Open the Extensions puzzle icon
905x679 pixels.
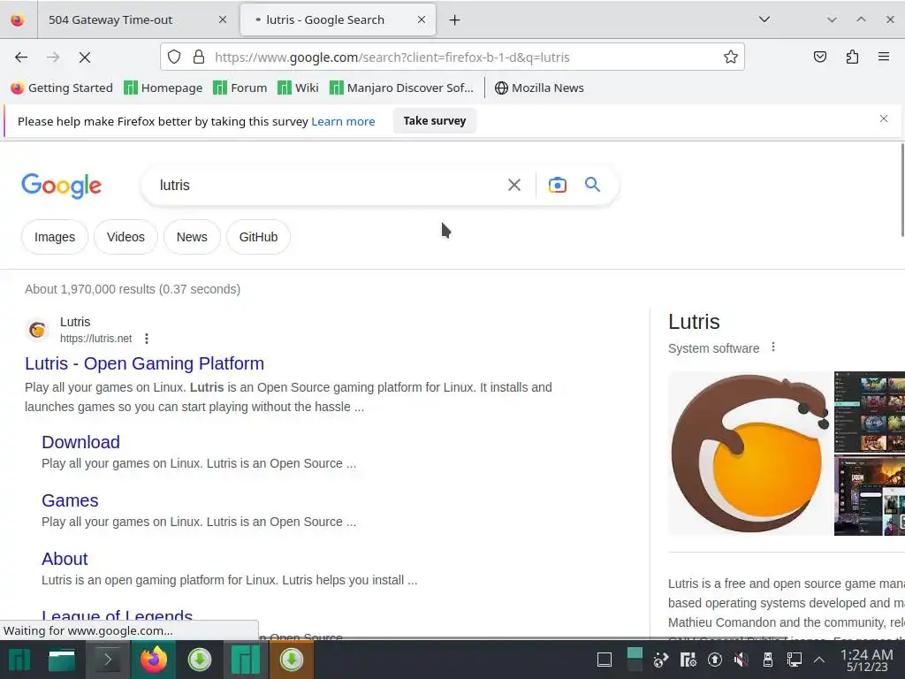pyautogui.click(x=852, y=57)
